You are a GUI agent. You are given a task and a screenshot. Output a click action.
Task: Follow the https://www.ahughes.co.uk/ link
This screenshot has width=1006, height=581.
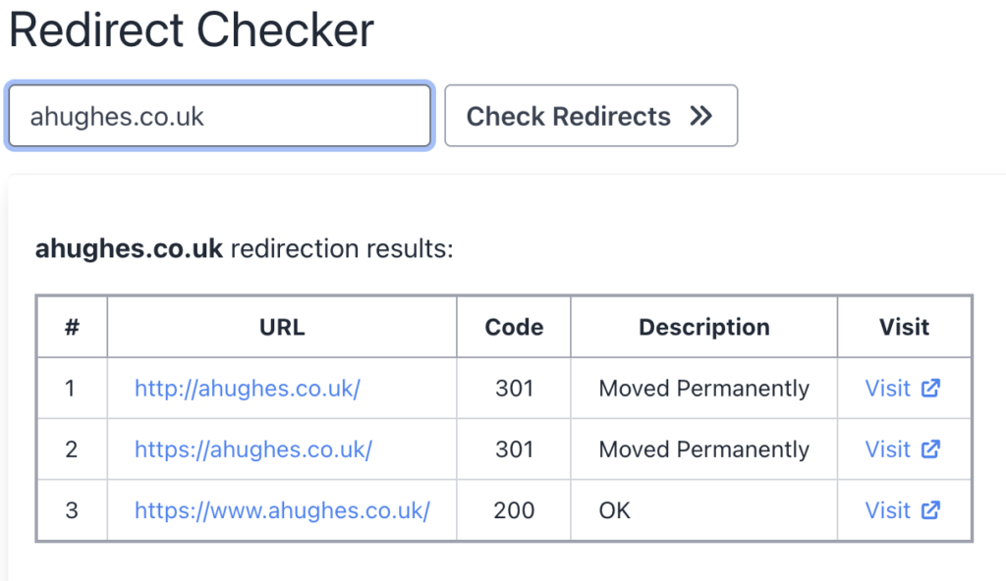[x=282, y=510]
